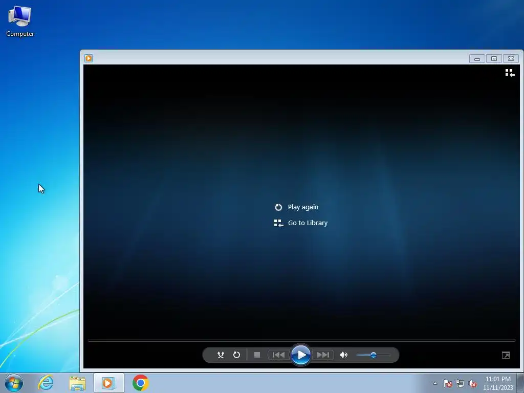Viewport: 524px width, 393px height.
Task: Switch to Library using top-right icon
Action: coord(510,73)
